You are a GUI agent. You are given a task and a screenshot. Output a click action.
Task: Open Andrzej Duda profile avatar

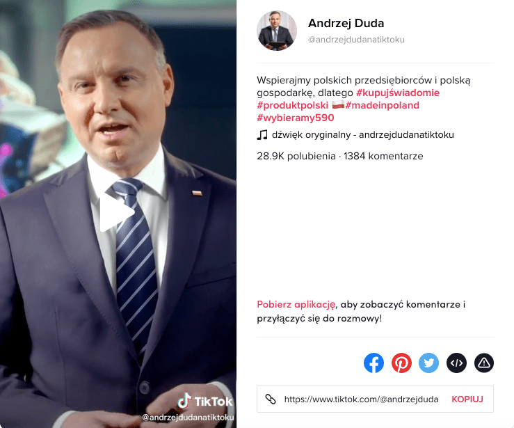[x=277, y=31]
